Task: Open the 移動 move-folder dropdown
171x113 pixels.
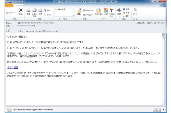Action: pyautogui.click(x=79, y=12)
